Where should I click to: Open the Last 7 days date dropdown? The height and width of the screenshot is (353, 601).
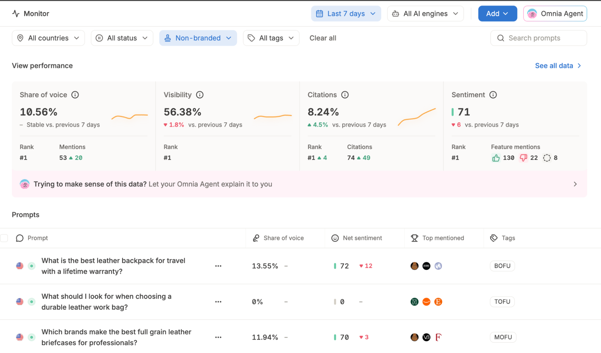346,14
